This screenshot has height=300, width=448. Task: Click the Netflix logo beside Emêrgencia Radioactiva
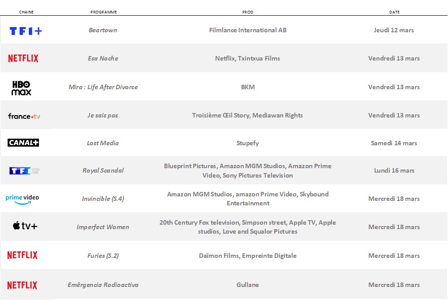tap(22, 285)
